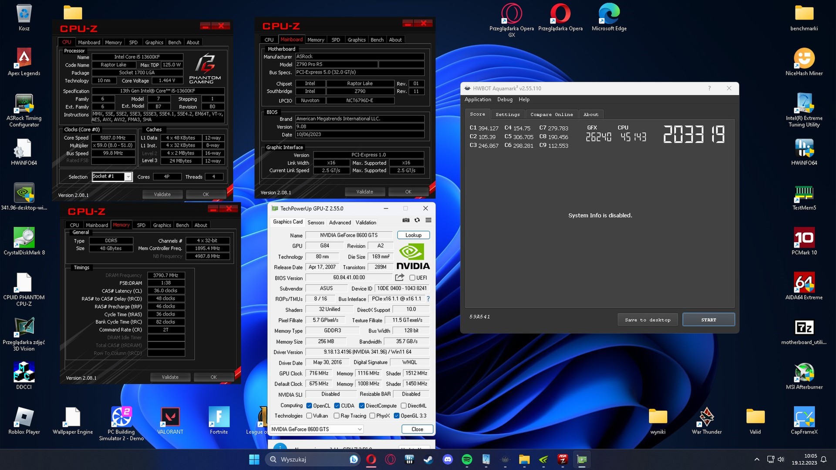Open the Windows Start menu
Image resolution: width=836 pixels, height=470 pixels.
pos(254,460)
